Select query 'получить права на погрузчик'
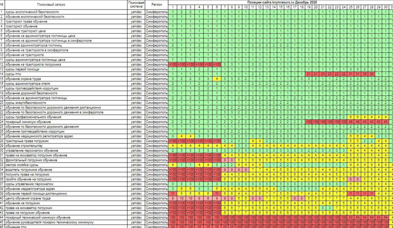Image resolution: width=393 pixels, height=228 pixels. (27, 174)
